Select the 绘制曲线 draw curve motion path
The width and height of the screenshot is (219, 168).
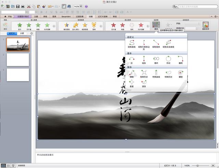point(132,44)
